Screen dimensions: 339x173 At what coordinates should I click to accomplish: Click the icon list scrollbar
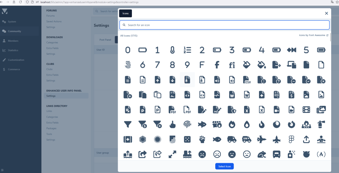(x=330, y=37)
